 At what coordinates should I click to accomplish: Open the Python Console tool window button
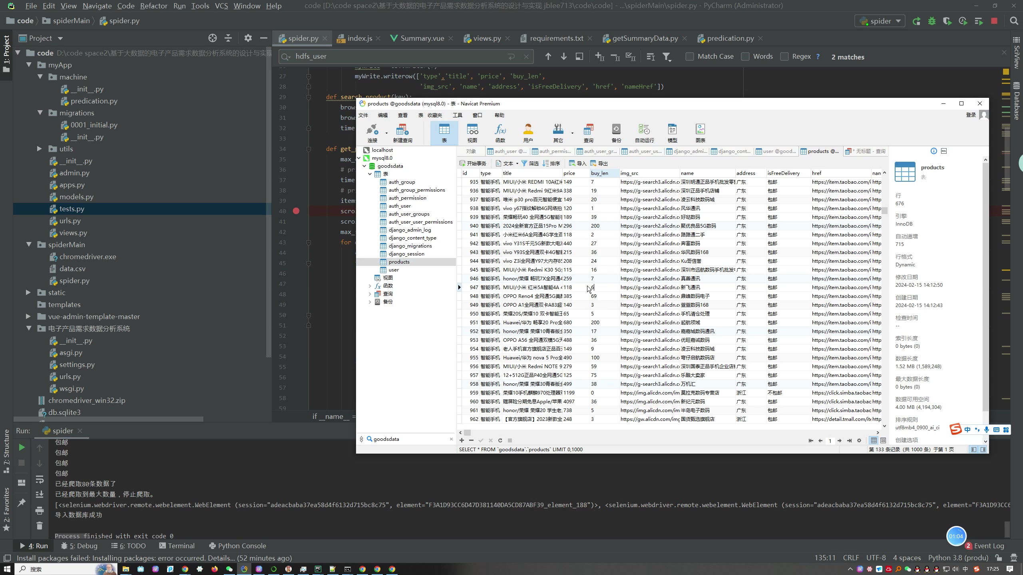(237, 546)
